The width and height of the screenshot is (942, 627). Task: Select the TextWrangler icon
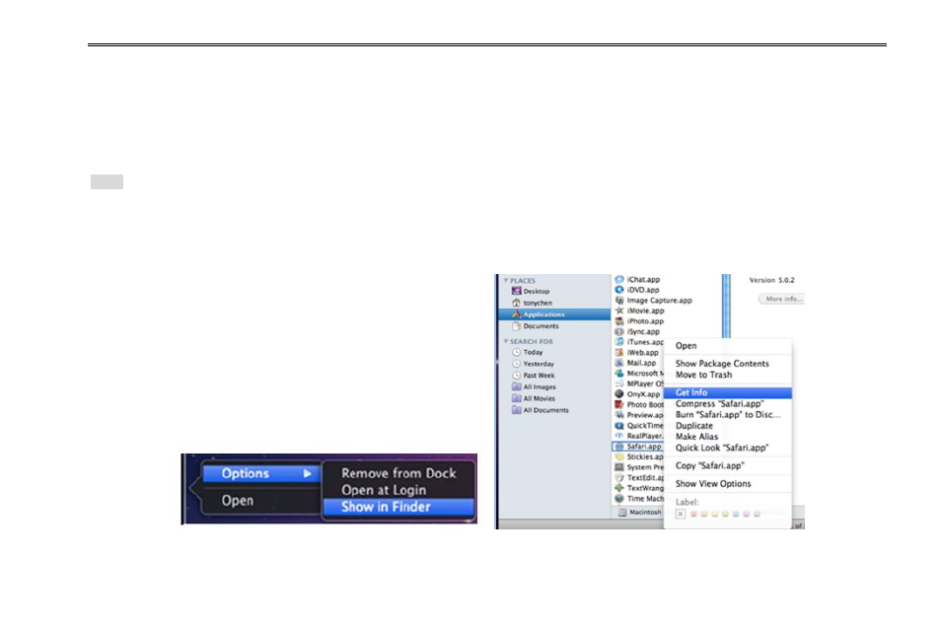[619, 488]
